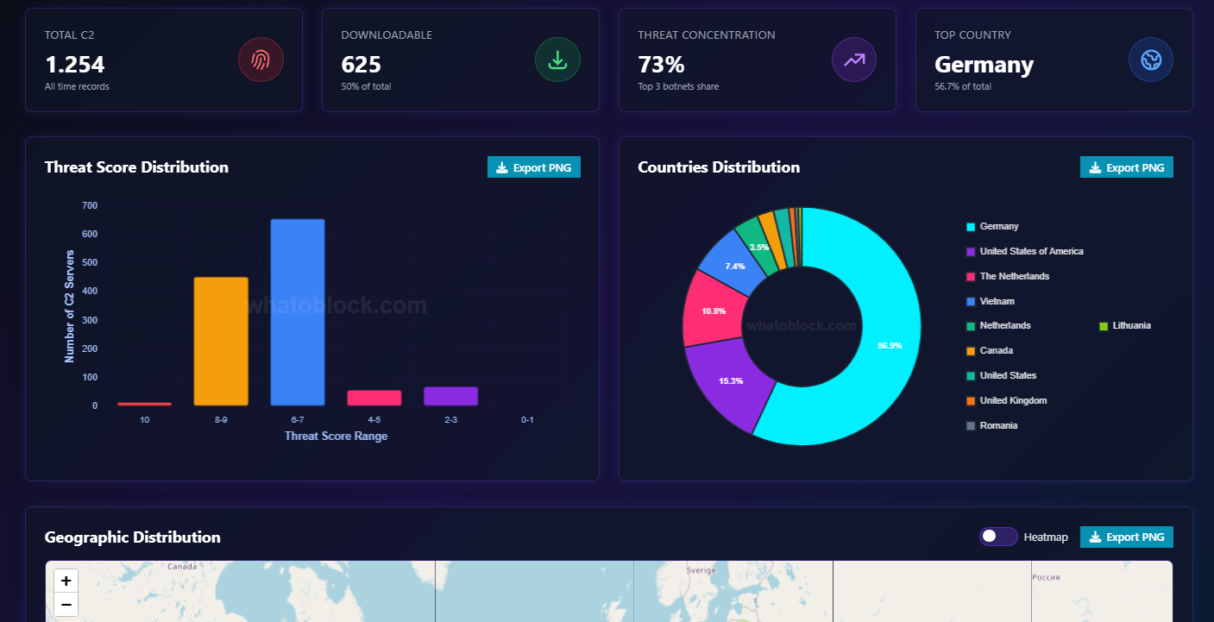1214x622 pixels.
Task: Zoom out on the geographic map with the minus control
Action: (66, 604)
